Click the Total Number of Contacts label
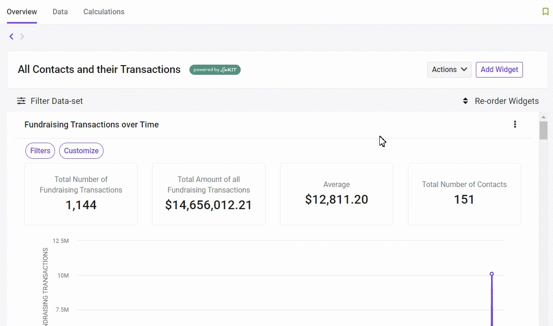553x326 pixels. pyautogui.click(x=464, y=185)
